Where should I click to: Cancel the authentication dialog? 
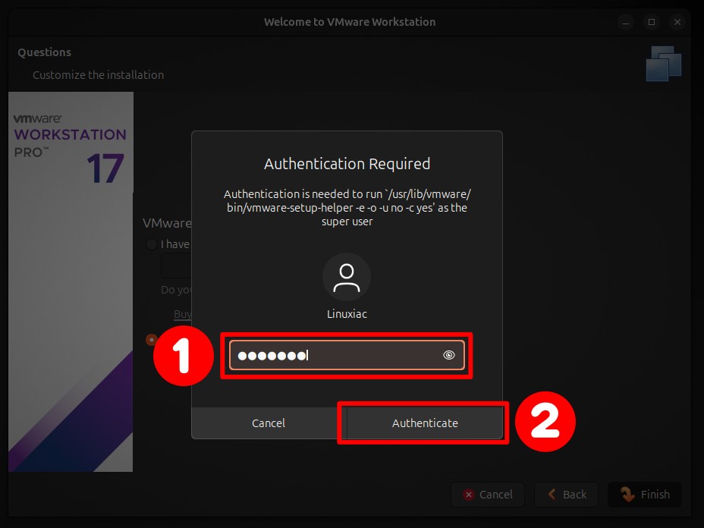(x=269, y=423)
